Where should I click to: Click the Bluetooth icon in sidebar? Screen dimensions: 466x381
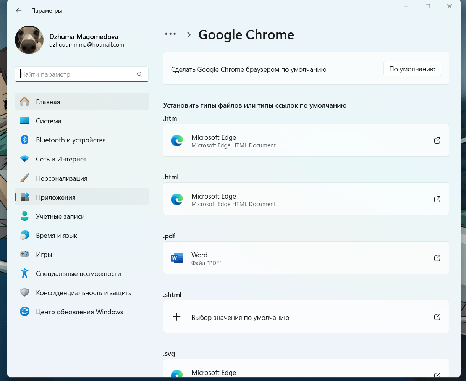pos(24,140)
